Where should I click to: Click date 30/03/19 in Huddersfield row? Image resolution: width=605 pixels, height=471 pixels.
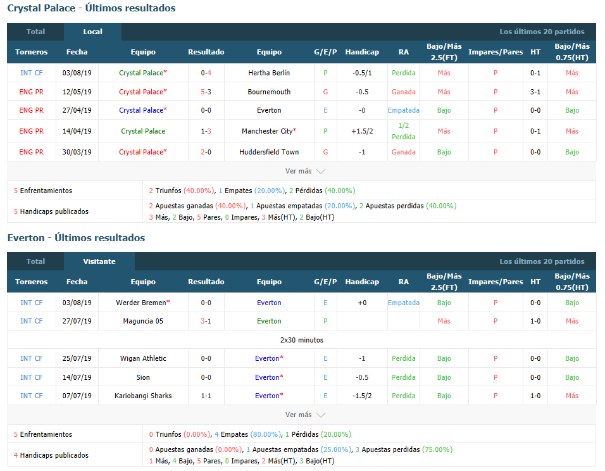(77, 152)
